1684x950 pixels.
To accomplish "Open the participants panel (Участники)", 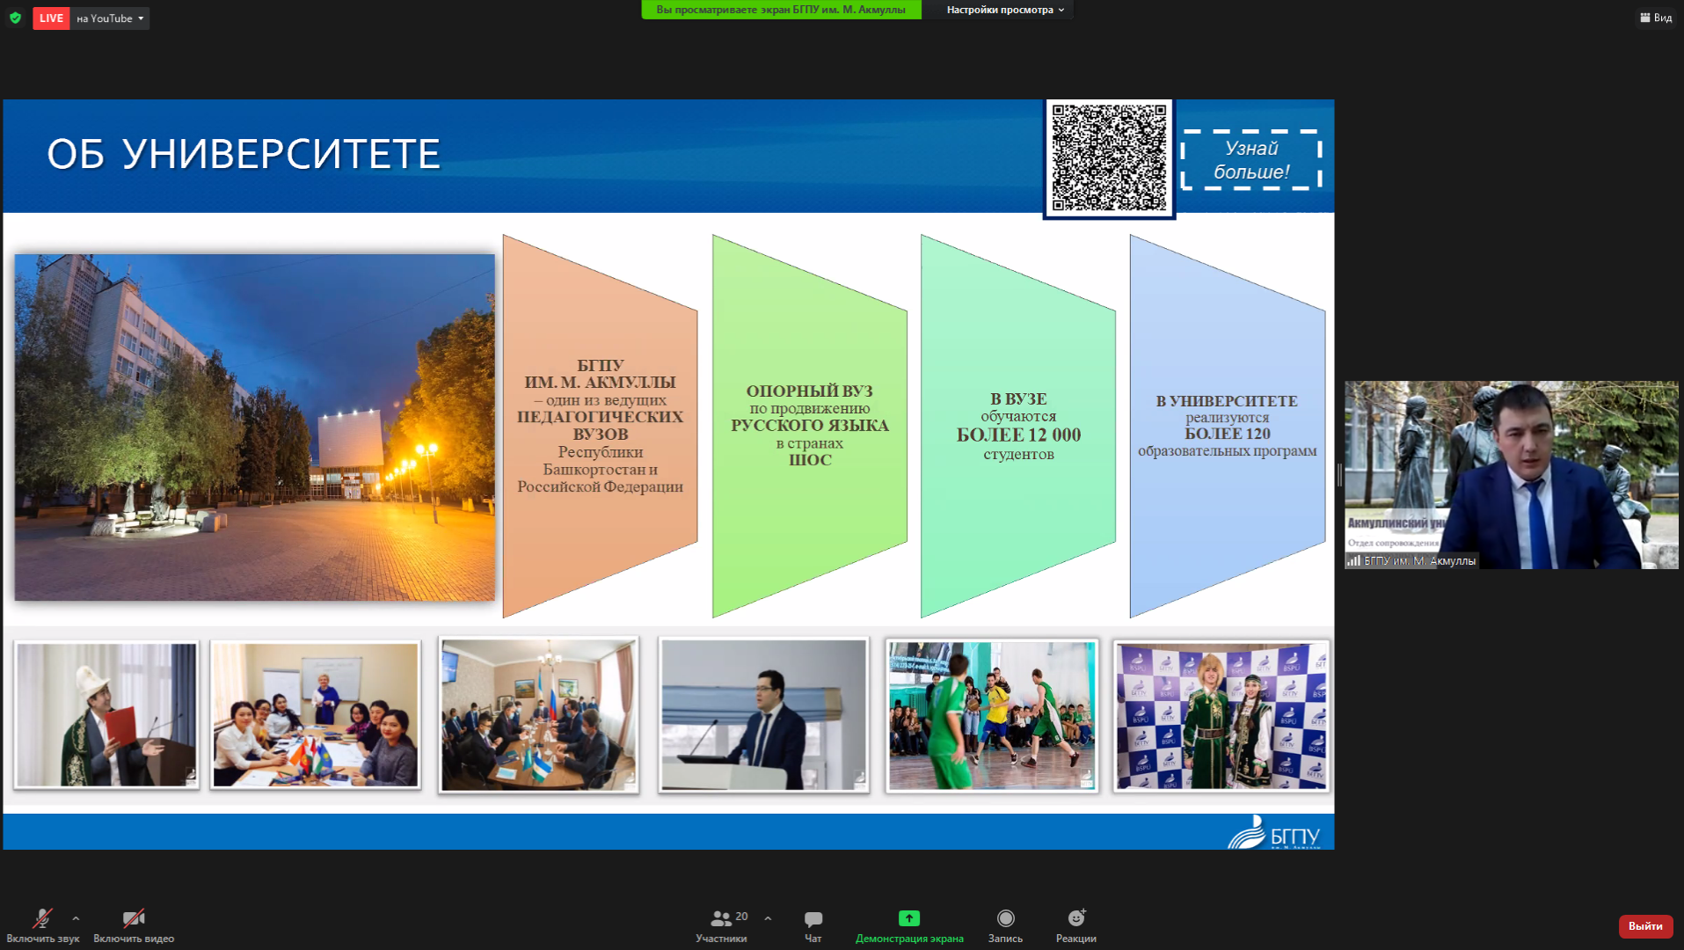I will point(722,925).
